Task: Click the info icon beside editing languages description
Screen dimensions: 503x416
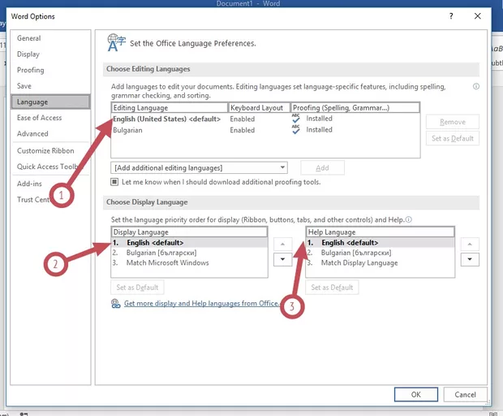Action: coord(476,86)
